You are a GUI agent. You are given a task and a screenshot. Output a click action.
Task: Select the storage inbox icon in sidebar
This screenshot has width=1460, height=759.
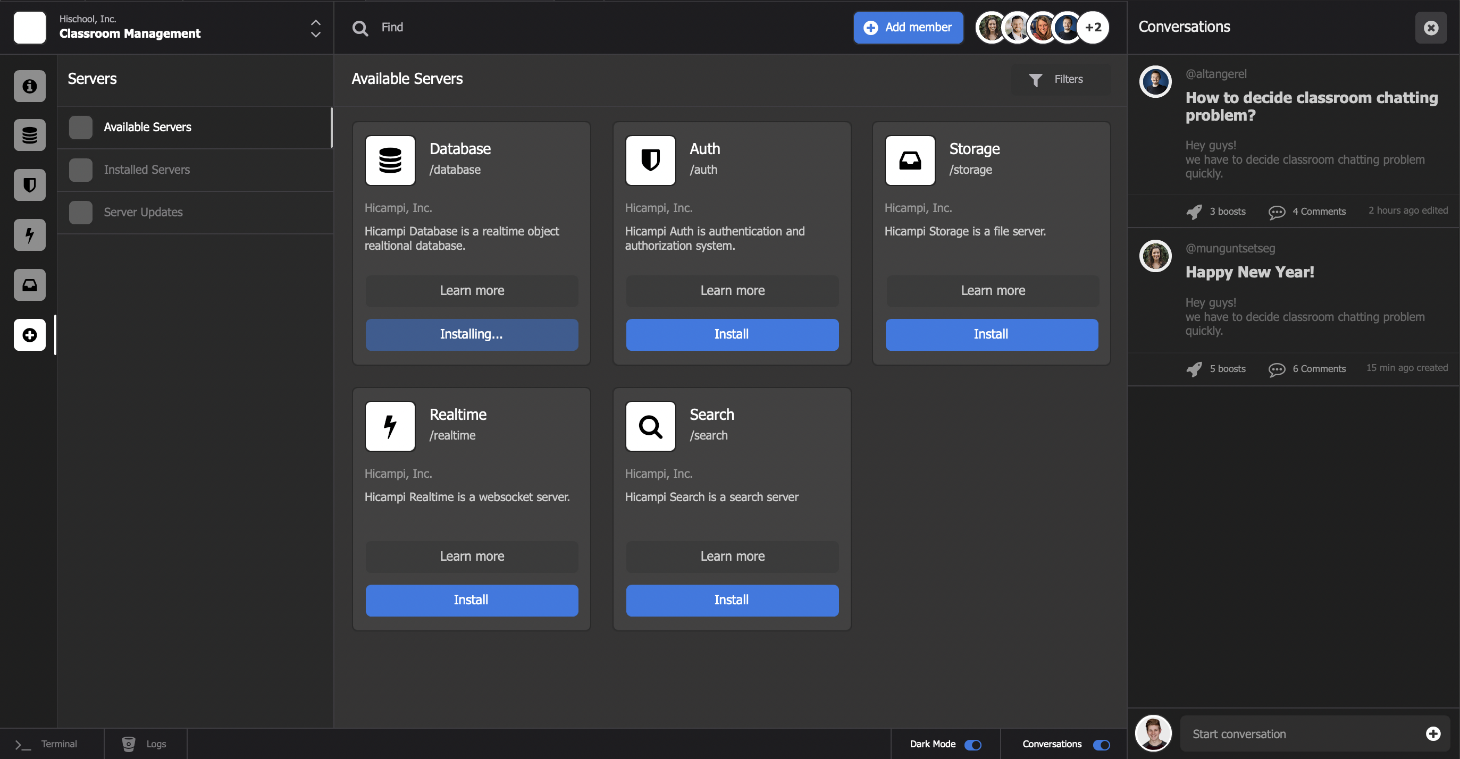pos(29,285)
